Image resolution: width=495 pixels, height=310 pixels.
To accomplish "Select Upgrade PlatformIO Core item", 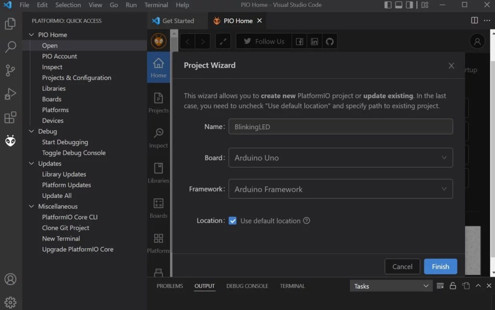I will (x=78, y=249).
